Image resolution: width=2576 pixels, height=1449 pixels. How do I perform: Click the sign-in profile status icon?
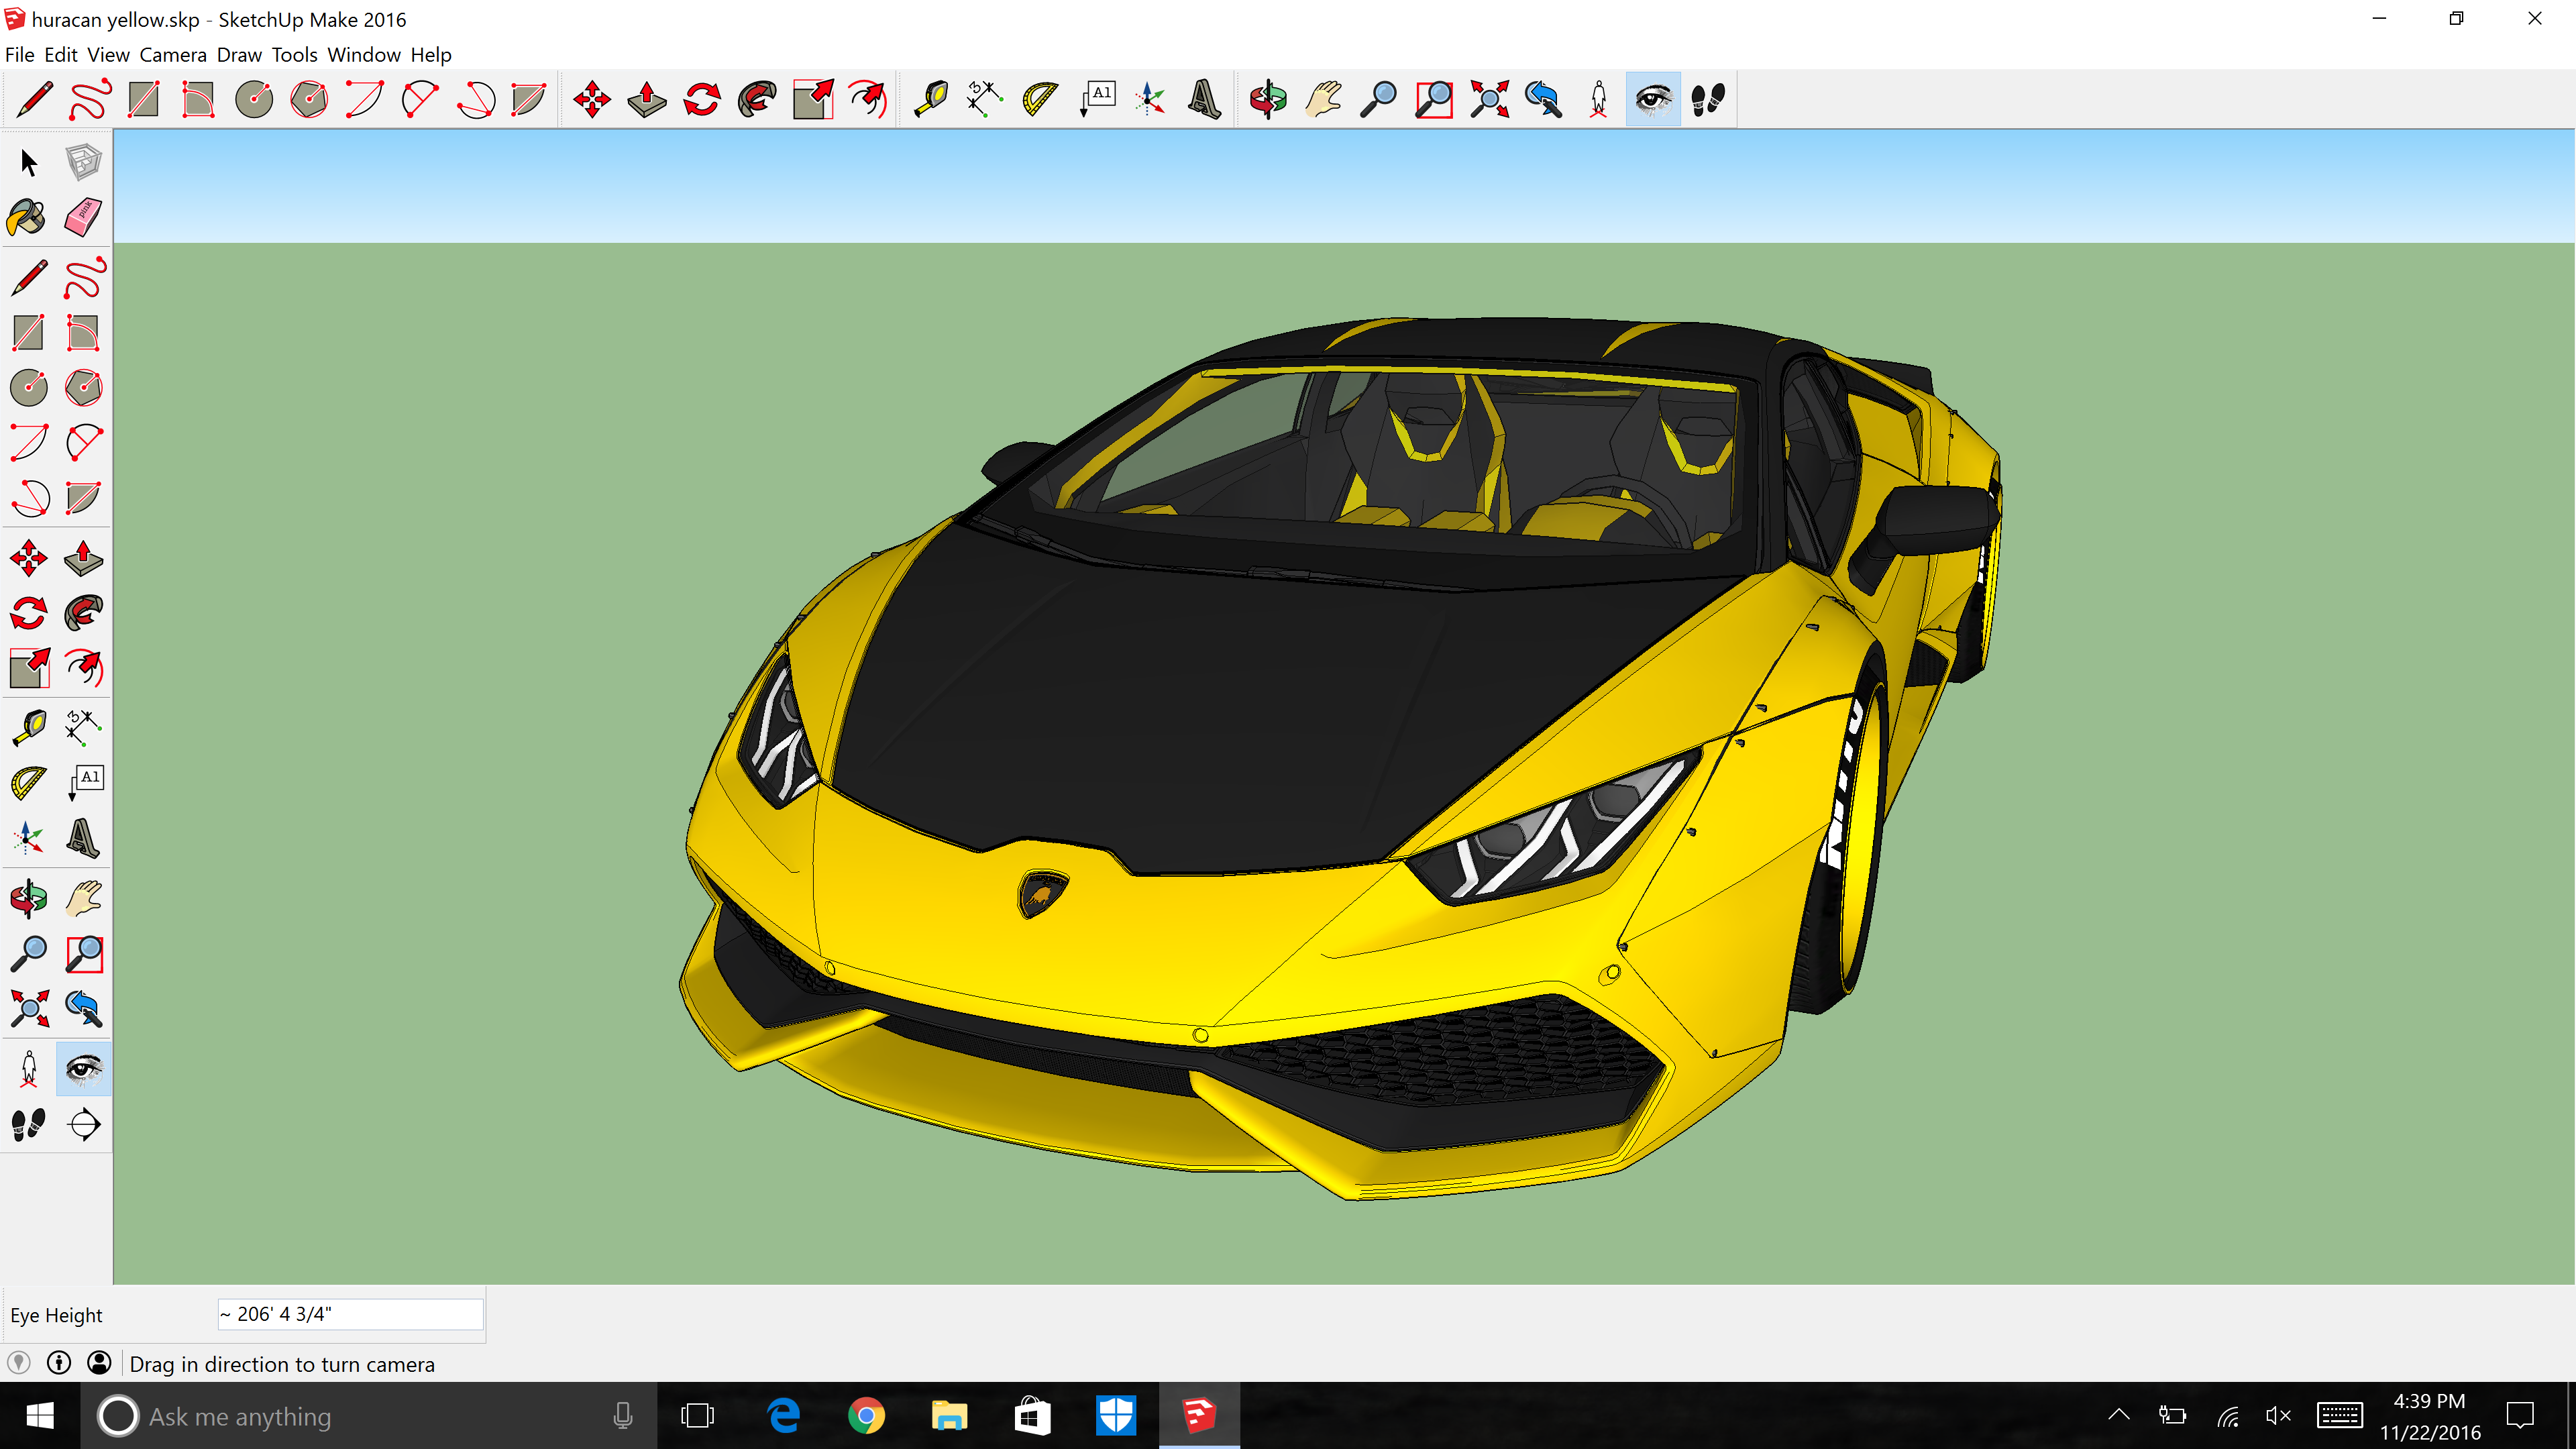coord(99,1363)
